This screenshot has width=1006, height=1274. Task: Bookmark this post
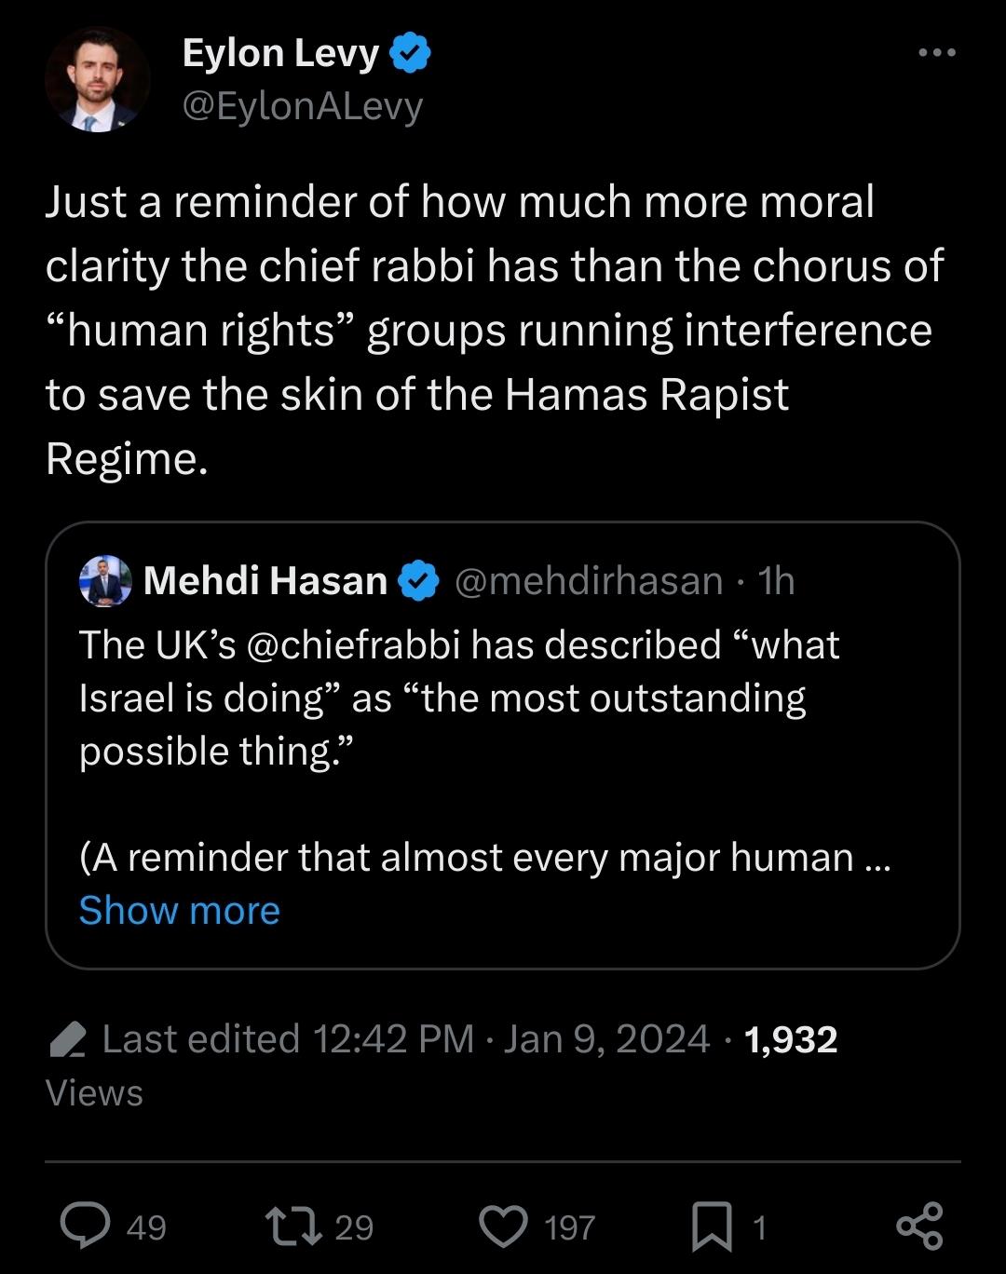click(x=712, y=1226)
